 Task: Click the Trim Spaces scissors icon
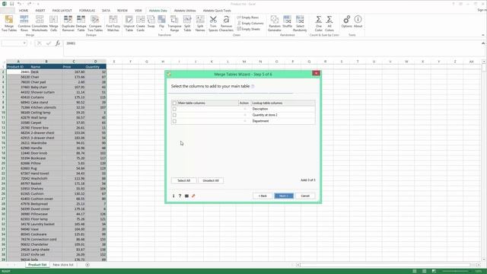pyautogui.click(x=213, y=24)
